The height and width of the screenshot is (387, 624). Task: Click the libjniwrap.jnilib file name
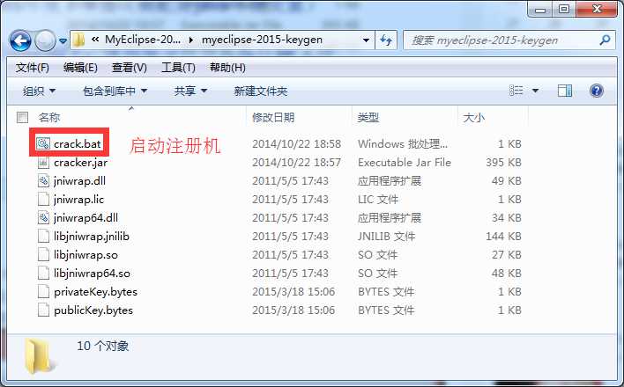point(92,237)
